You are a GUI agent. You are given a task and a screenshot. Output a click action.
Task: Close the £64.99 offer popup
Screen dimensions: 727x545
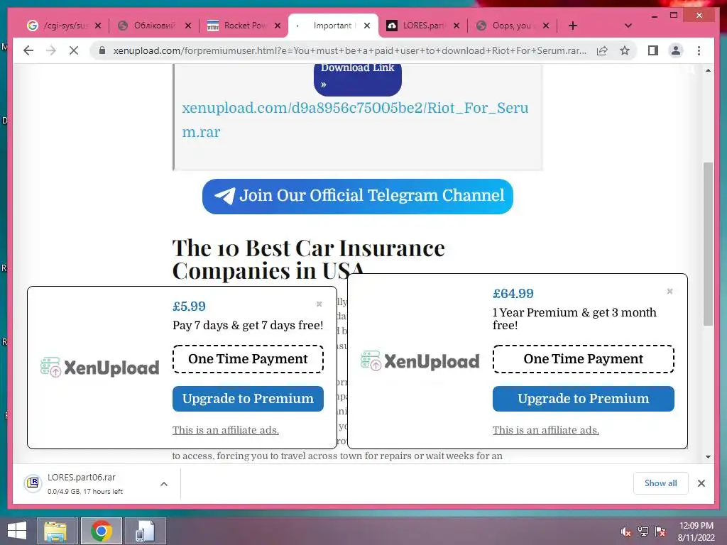[669, 291]
